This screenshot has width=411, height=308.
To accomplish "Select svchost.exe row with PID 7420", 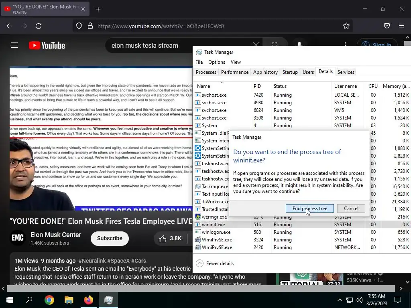I will click(302, 95).
